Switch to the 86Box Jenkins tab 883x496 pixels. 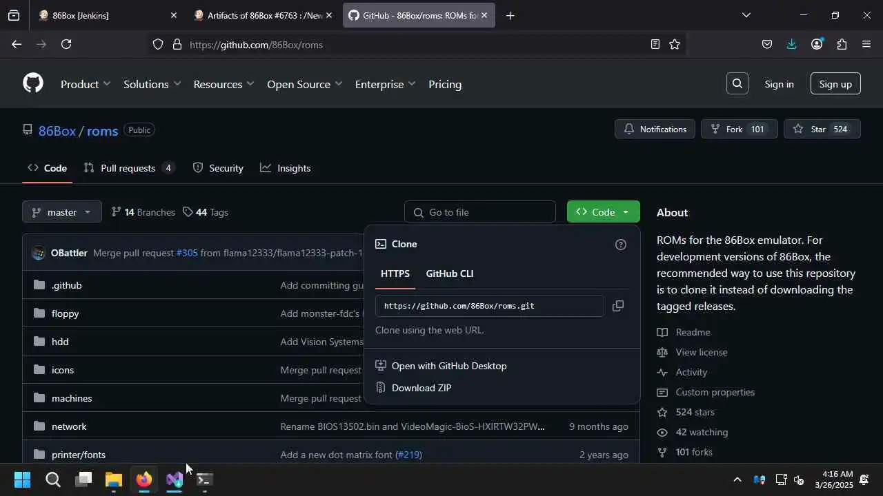(107, 15)
